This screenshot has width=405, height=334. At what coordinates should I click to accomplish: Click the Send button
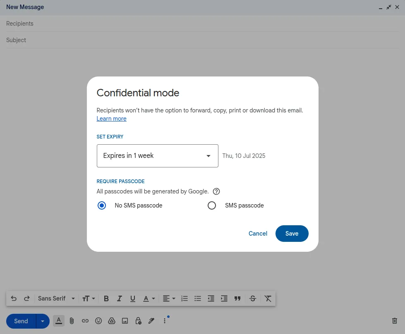point(21,321)
